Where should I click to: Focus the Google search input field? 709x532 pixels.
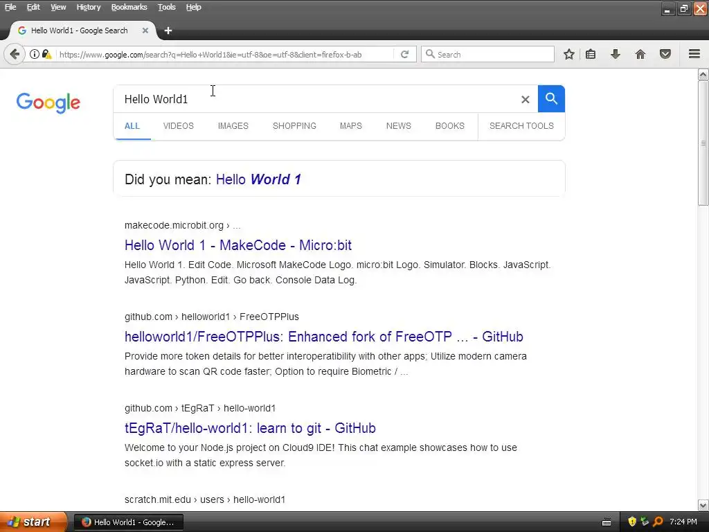click(316, 99)
